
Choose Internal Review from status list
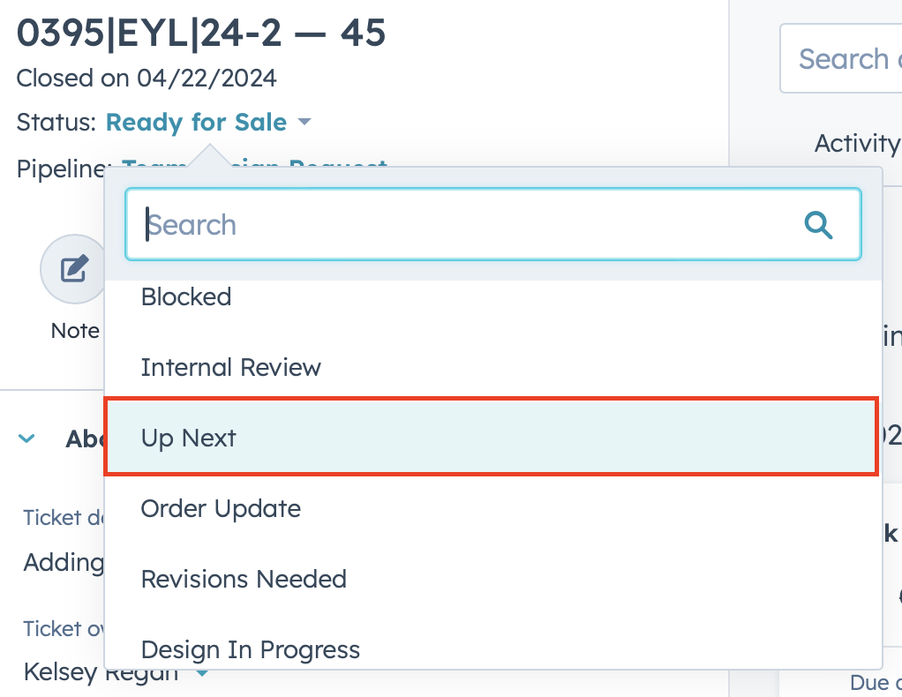pyautogui.click(x=231, y=367)
